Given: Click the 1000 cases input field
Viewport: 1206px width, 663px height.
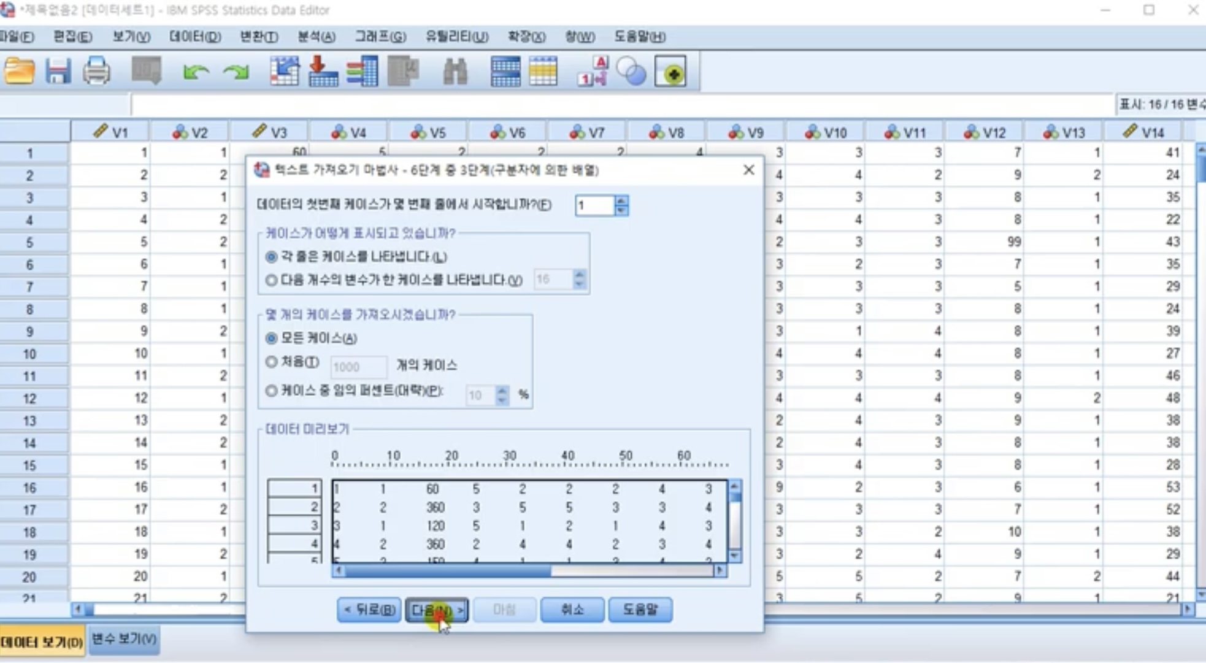Looking at the screenshot, I should [x=358, y=366].
